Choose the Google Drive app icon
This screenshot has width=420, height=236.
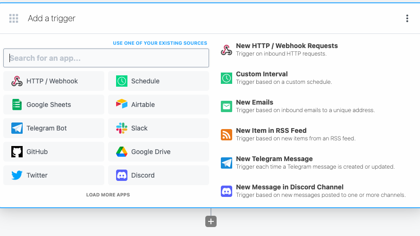[122, 152]
